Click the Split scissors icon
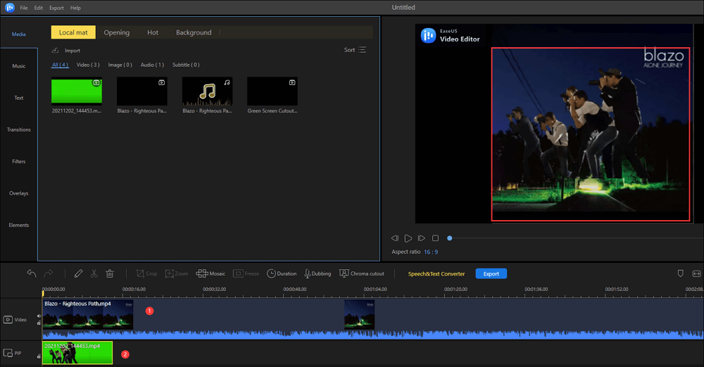 coord(94,273)
